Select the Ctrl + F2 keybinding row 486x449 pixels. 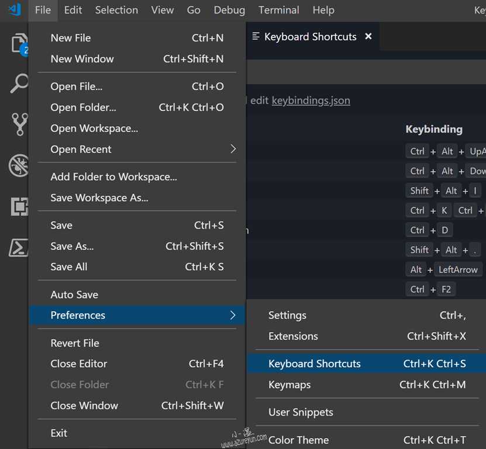[366, 289]
